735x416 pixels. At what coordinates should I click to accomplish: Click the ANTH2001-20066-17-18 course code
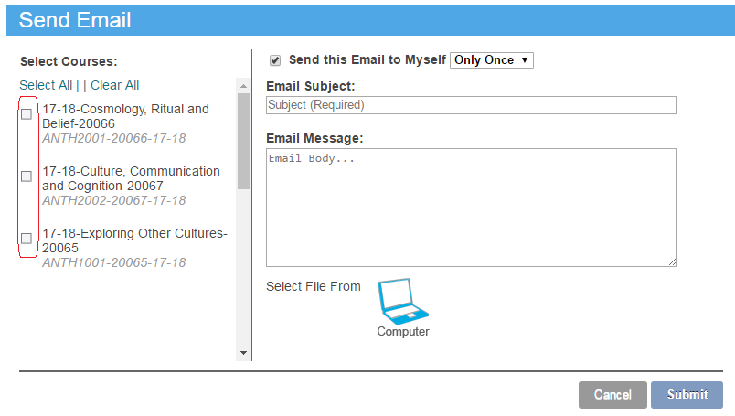[114, 138]
